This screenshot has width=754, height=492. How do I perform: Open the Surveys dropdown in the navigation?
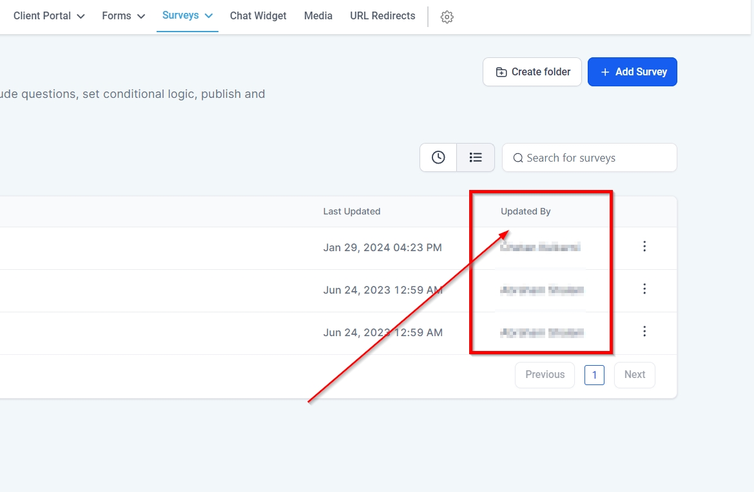187,15
